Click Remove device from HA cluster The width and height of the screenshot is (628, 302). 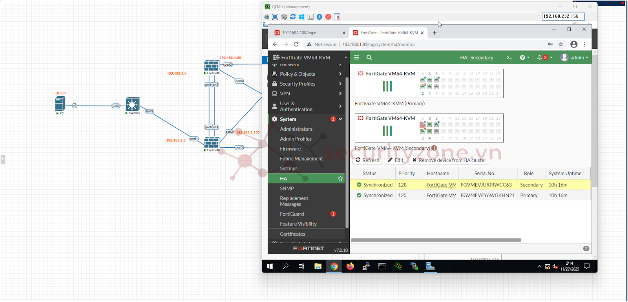[449, 160]
